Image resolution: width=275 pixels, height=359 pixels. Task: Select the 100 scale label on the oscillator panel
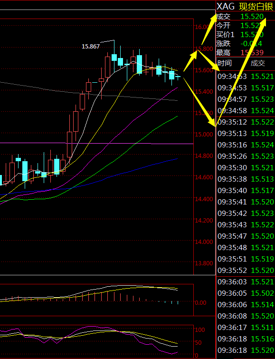pos(200,330)
